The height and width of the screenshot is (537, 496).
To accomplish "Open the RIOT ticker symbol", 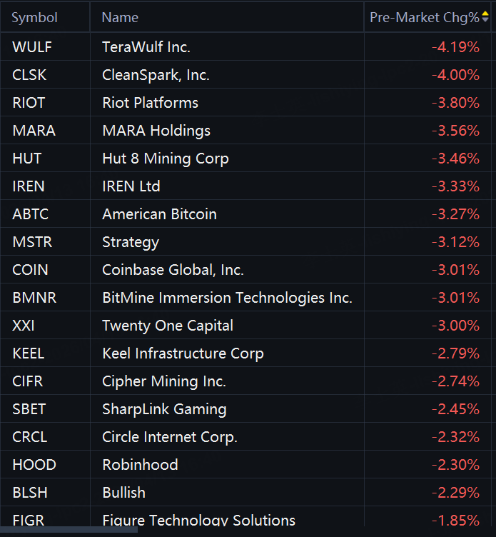I will 29,103.
